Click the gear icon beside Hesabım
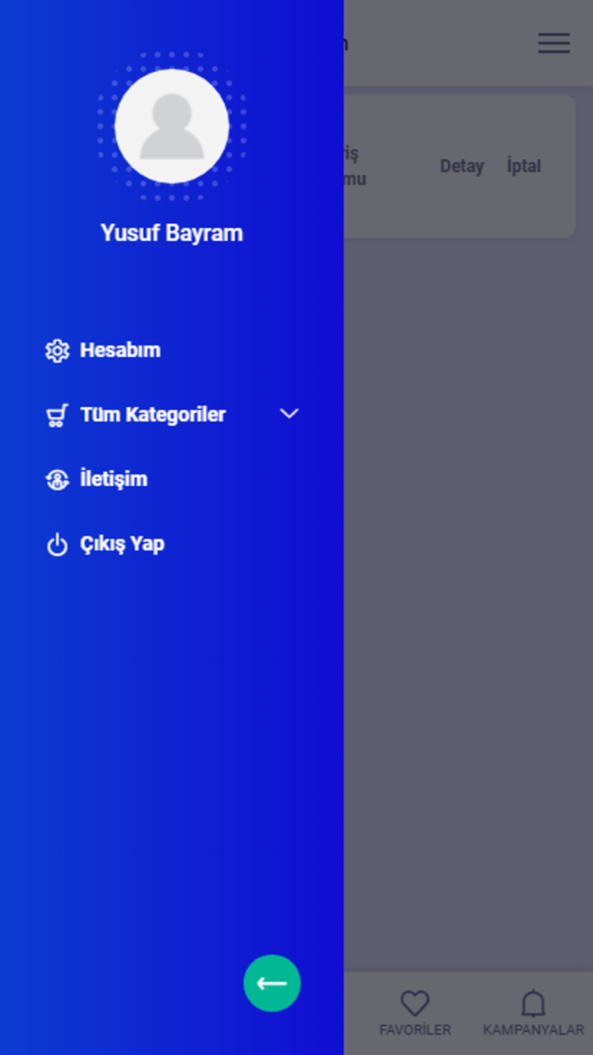 point(57,350)
